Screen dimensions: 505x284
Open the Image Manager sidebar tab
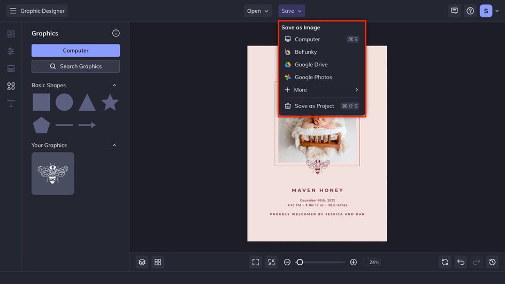click(x=11, y=34)
